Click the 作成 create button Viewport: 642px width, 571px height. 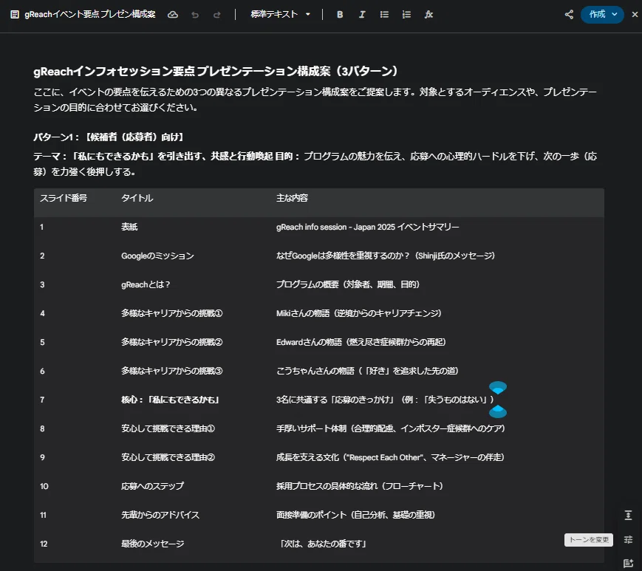tap(597, 14)
